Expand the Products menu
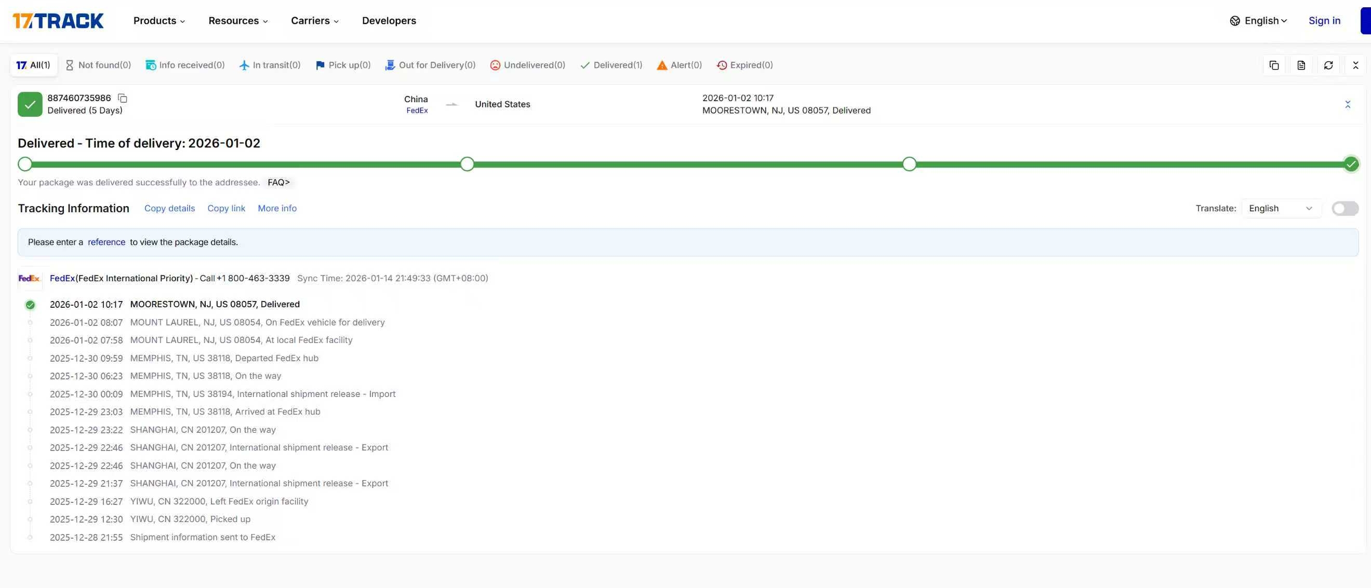 158,21
